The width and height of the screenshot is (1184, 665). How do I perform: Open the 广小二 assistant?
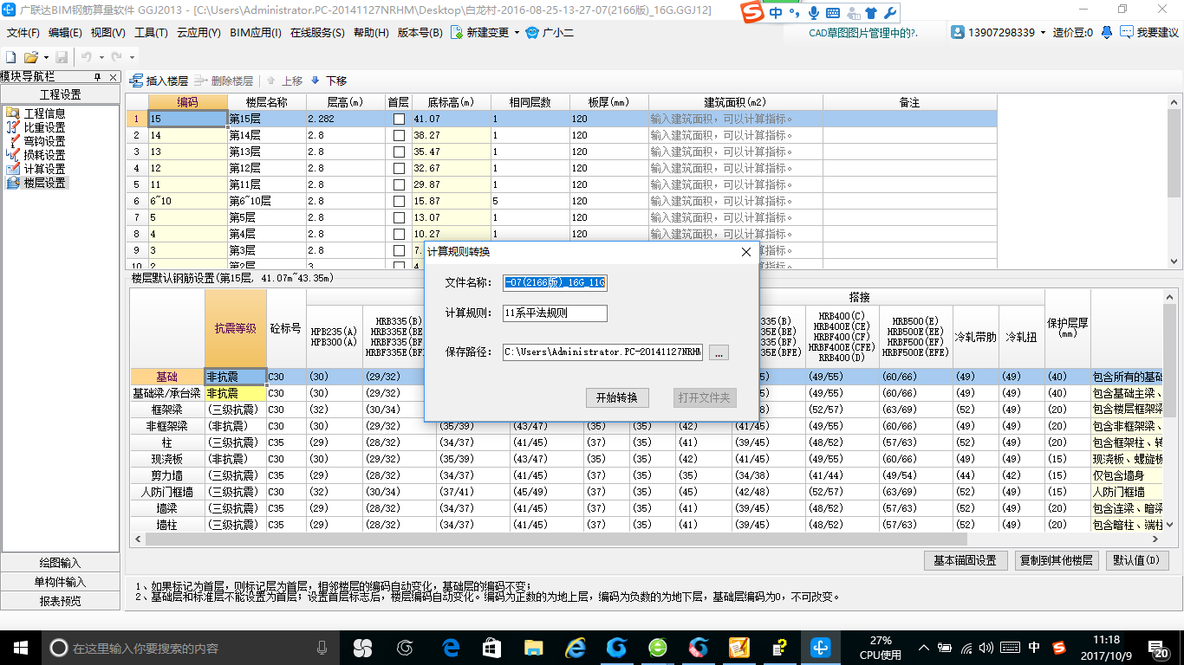click(x=551, y=33)
